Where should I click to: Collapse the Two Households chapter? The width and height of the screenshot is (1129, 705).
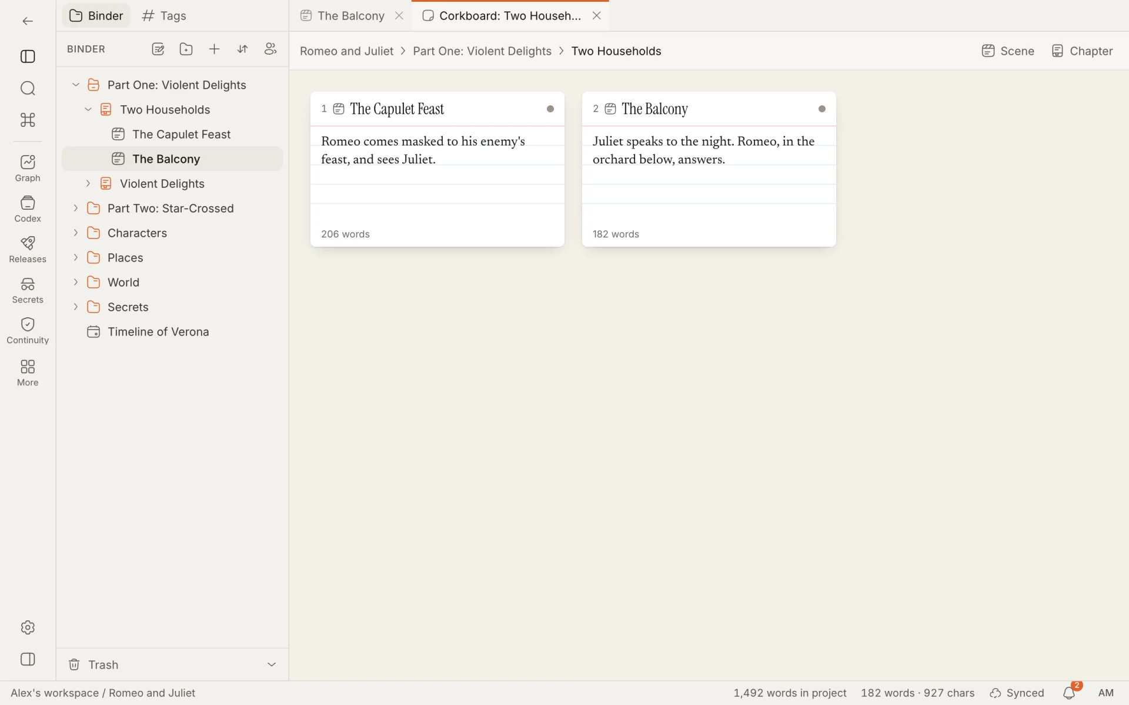pyautogui.click(x=88, y=109)
